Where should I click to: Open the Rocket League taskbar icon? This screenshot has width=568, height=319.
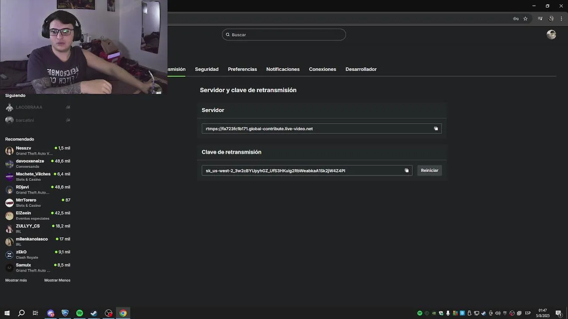[65, 313]
